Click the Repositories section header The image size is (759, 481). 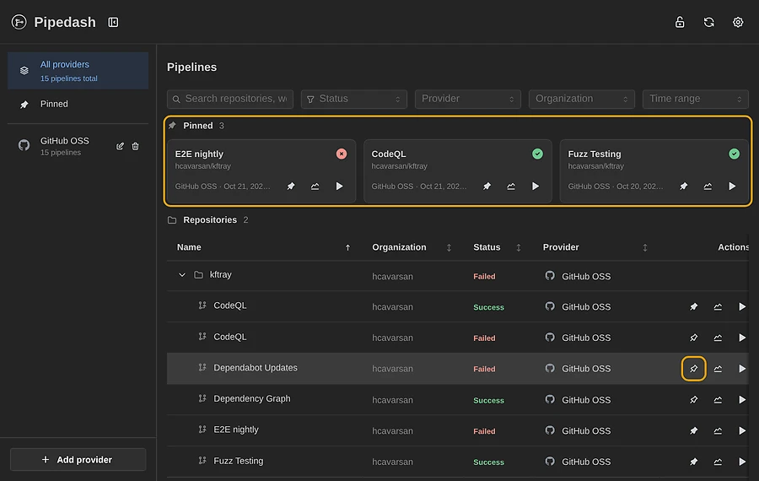(208, 220)
